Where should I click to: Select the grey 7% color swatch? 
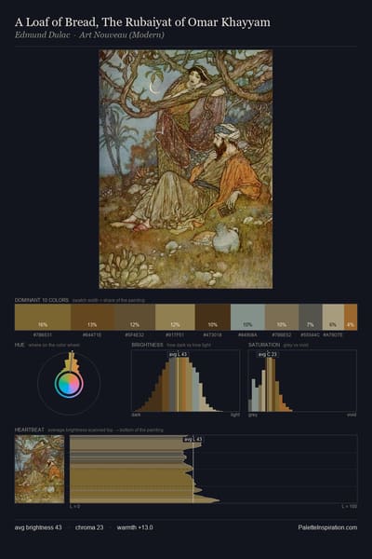311,317
